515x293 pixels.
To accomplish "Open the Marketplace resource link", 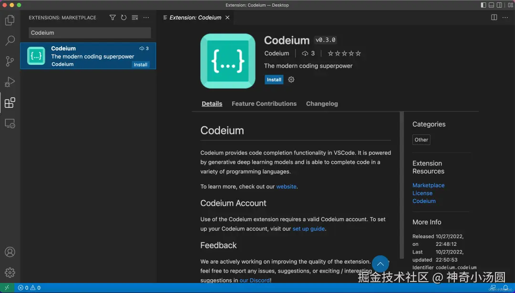I will pyautogui.click(x=428, y=185).
